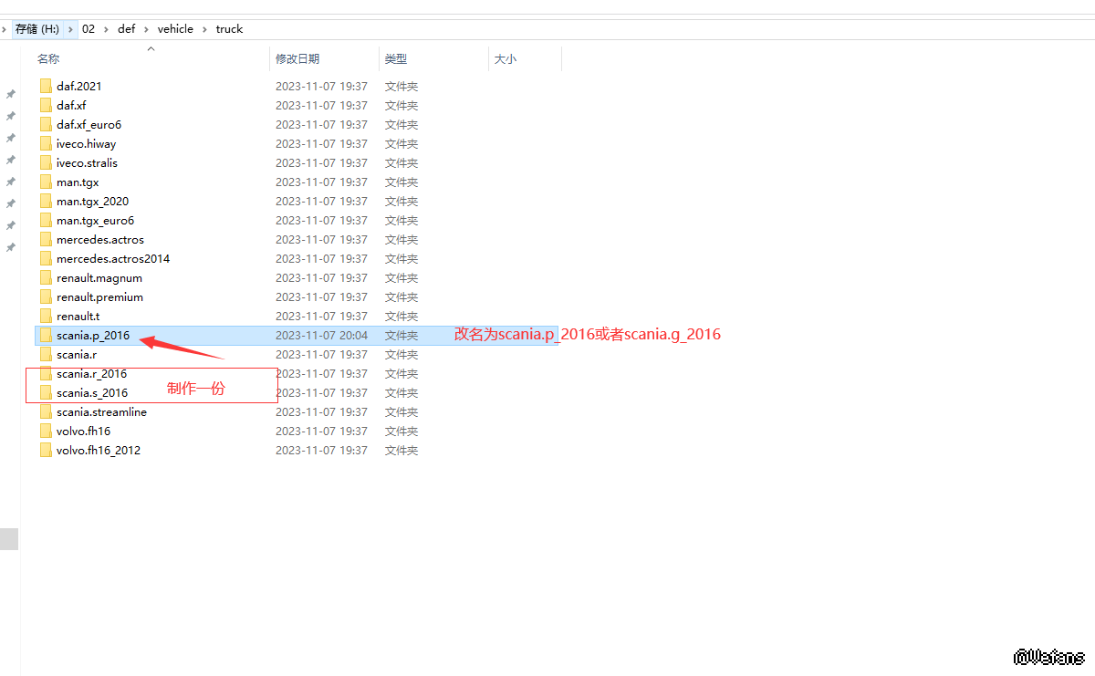Image resolution: width=1095 pixels, height=676 pixels.
Task: Click the mercedes.actros2014 folder name
Action: click(113, 258)
